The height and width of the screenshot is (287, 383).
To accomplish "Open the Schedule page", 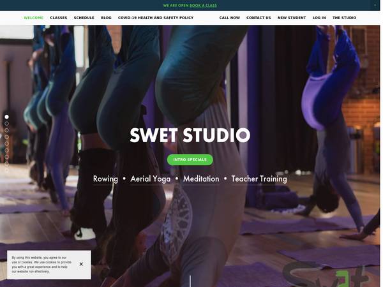I will [84, 18].
